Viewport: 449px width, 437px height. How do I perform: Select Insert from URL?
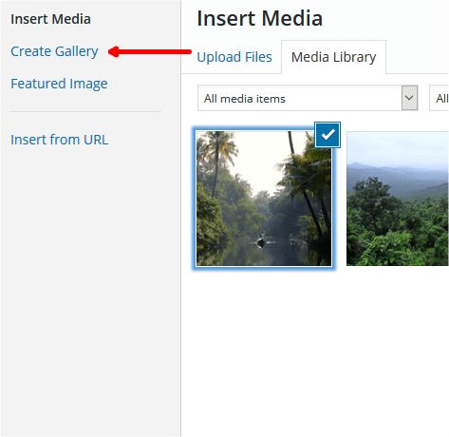[60, 140]
